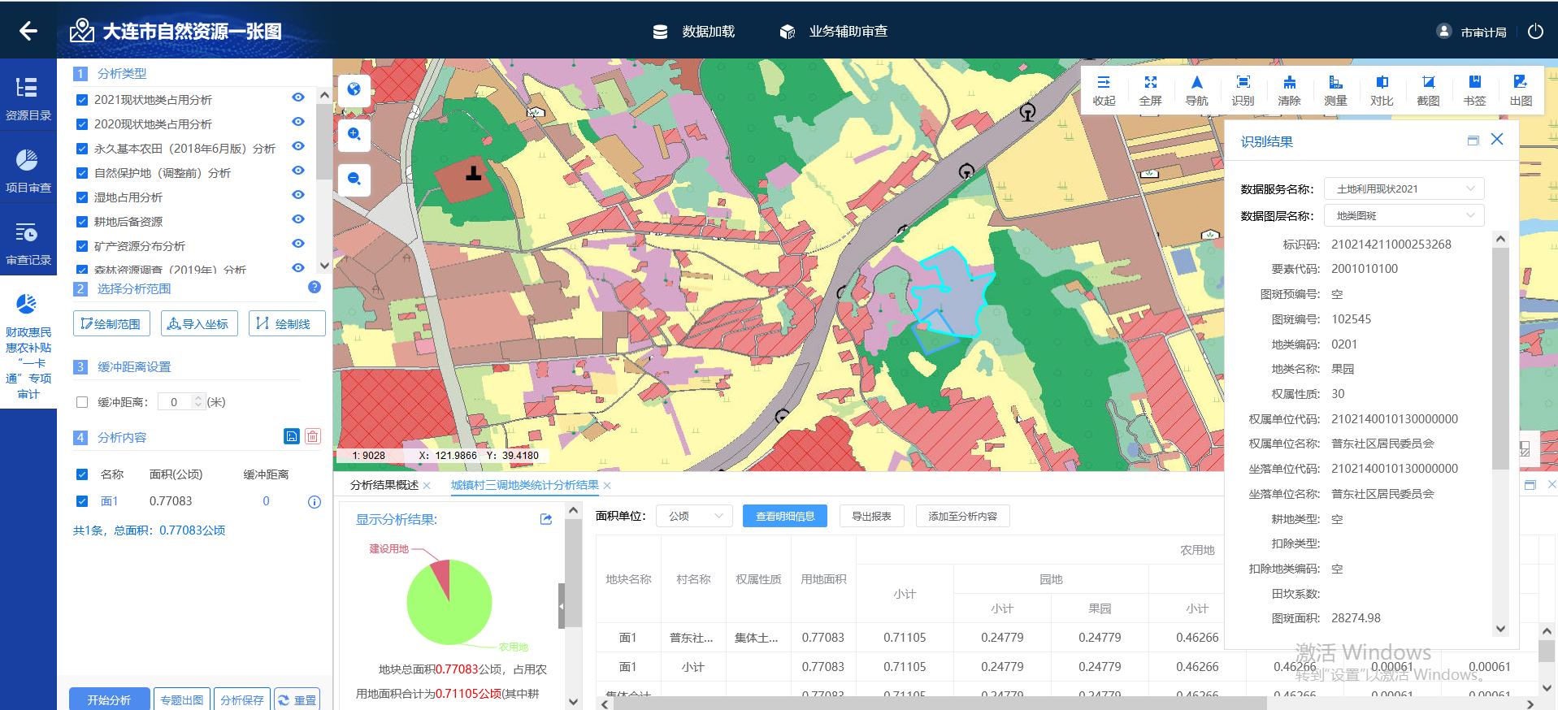Open 数据加载 in top menu
1558x710 pixels.
tap(695, 32)
